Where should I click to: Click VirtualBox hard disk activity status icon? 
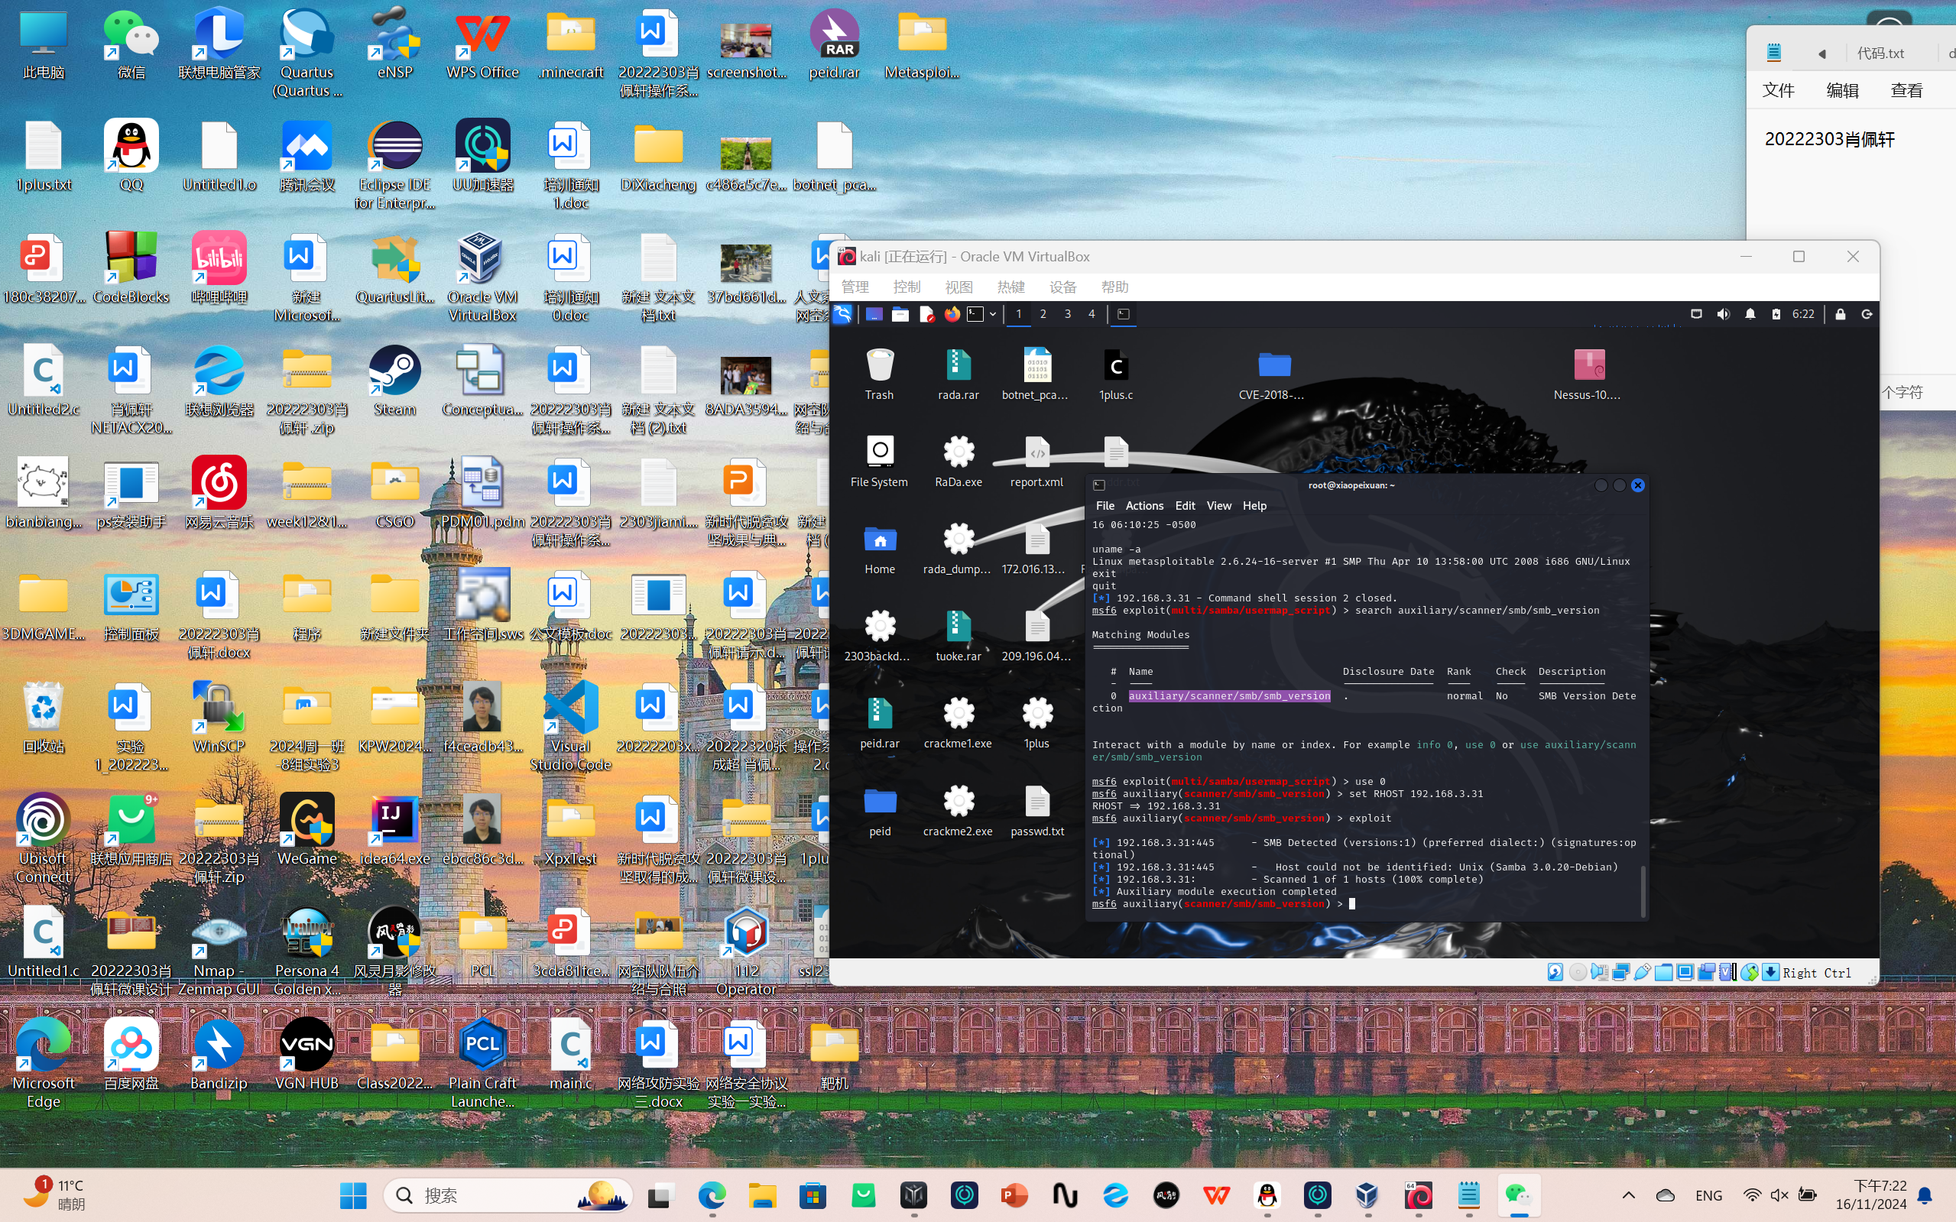(1555, 972)
